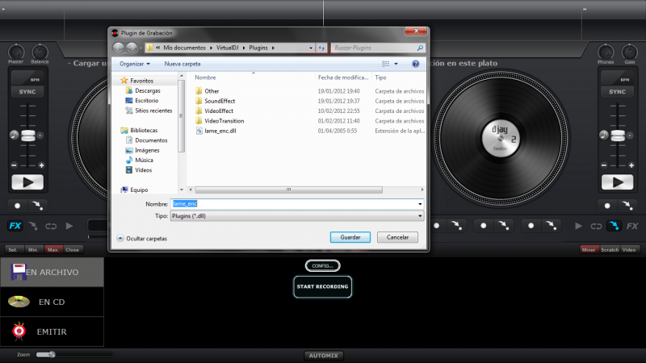Click the highlighted blue arrow icon near right FX
The width and height of the screenshot is (646, 363).
pos(614,226)
